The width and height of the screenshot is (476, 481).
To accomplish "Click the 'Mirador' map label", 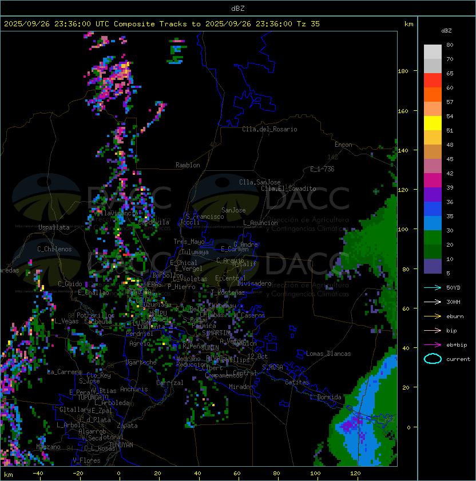I will point(241,387).
